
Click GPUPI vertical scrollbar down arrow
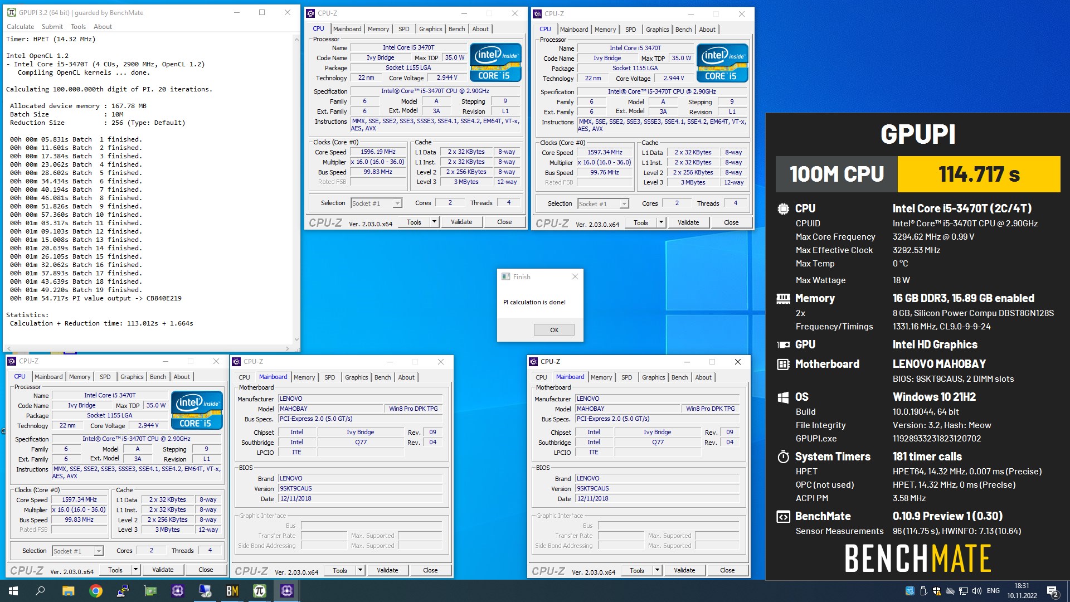[296, 339]
